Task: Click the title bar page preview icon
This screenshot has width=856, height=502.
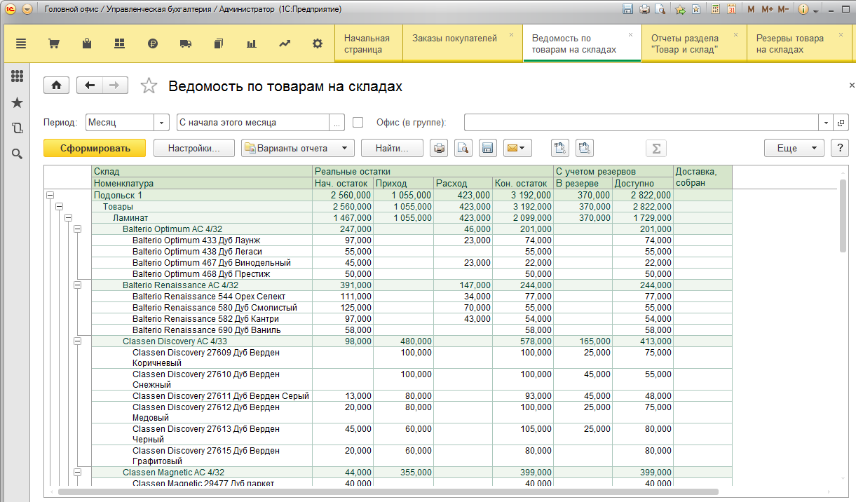Action: click(660, 10)
